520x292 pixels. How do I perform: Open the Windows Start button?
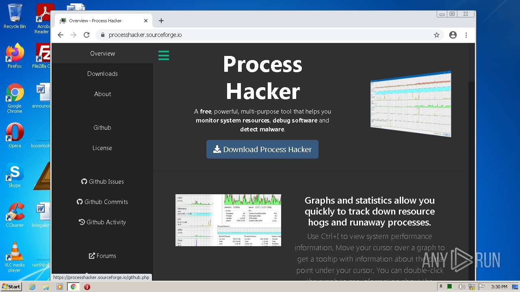(x=11, y=286)
